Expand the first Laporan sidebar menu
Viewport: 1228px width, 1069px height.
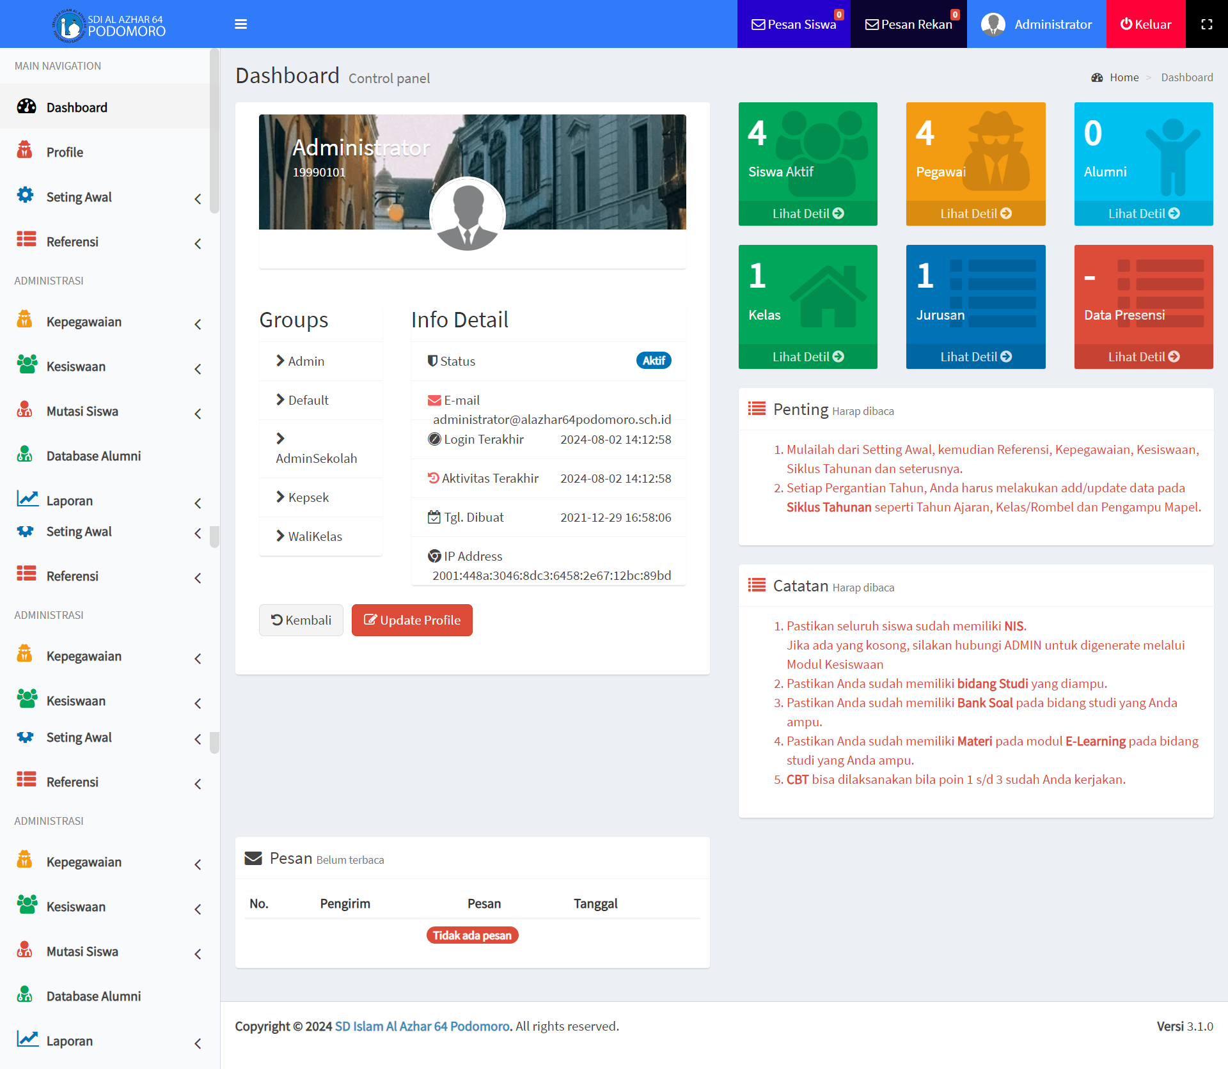pyautogui.click(x=70, y=501)
